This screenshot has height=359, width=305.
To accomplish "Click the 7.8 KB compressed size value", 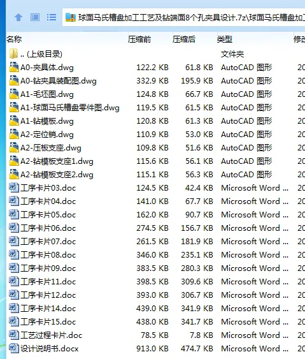I will 201,335.
